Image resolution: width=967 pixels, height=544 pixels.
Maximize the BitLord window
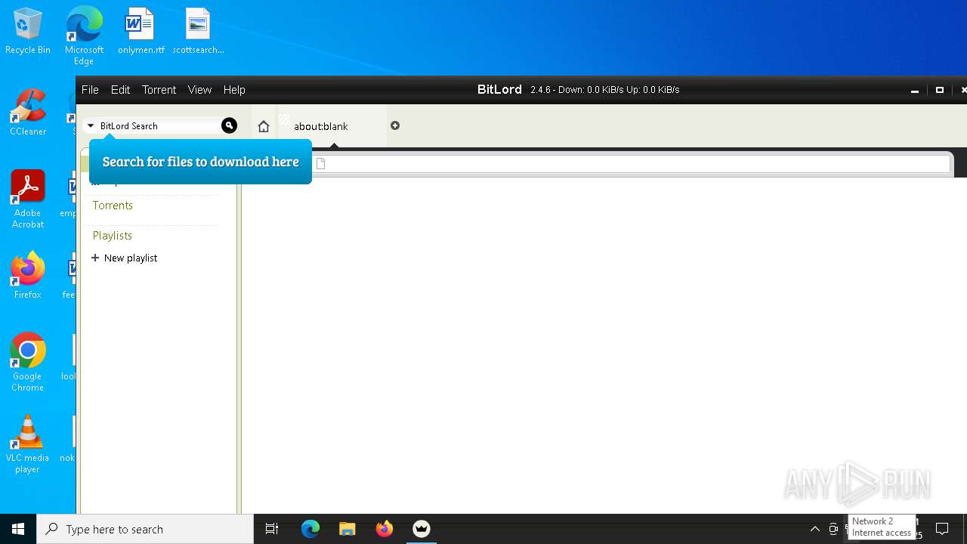pyautogui.click(x=940, y=90)
